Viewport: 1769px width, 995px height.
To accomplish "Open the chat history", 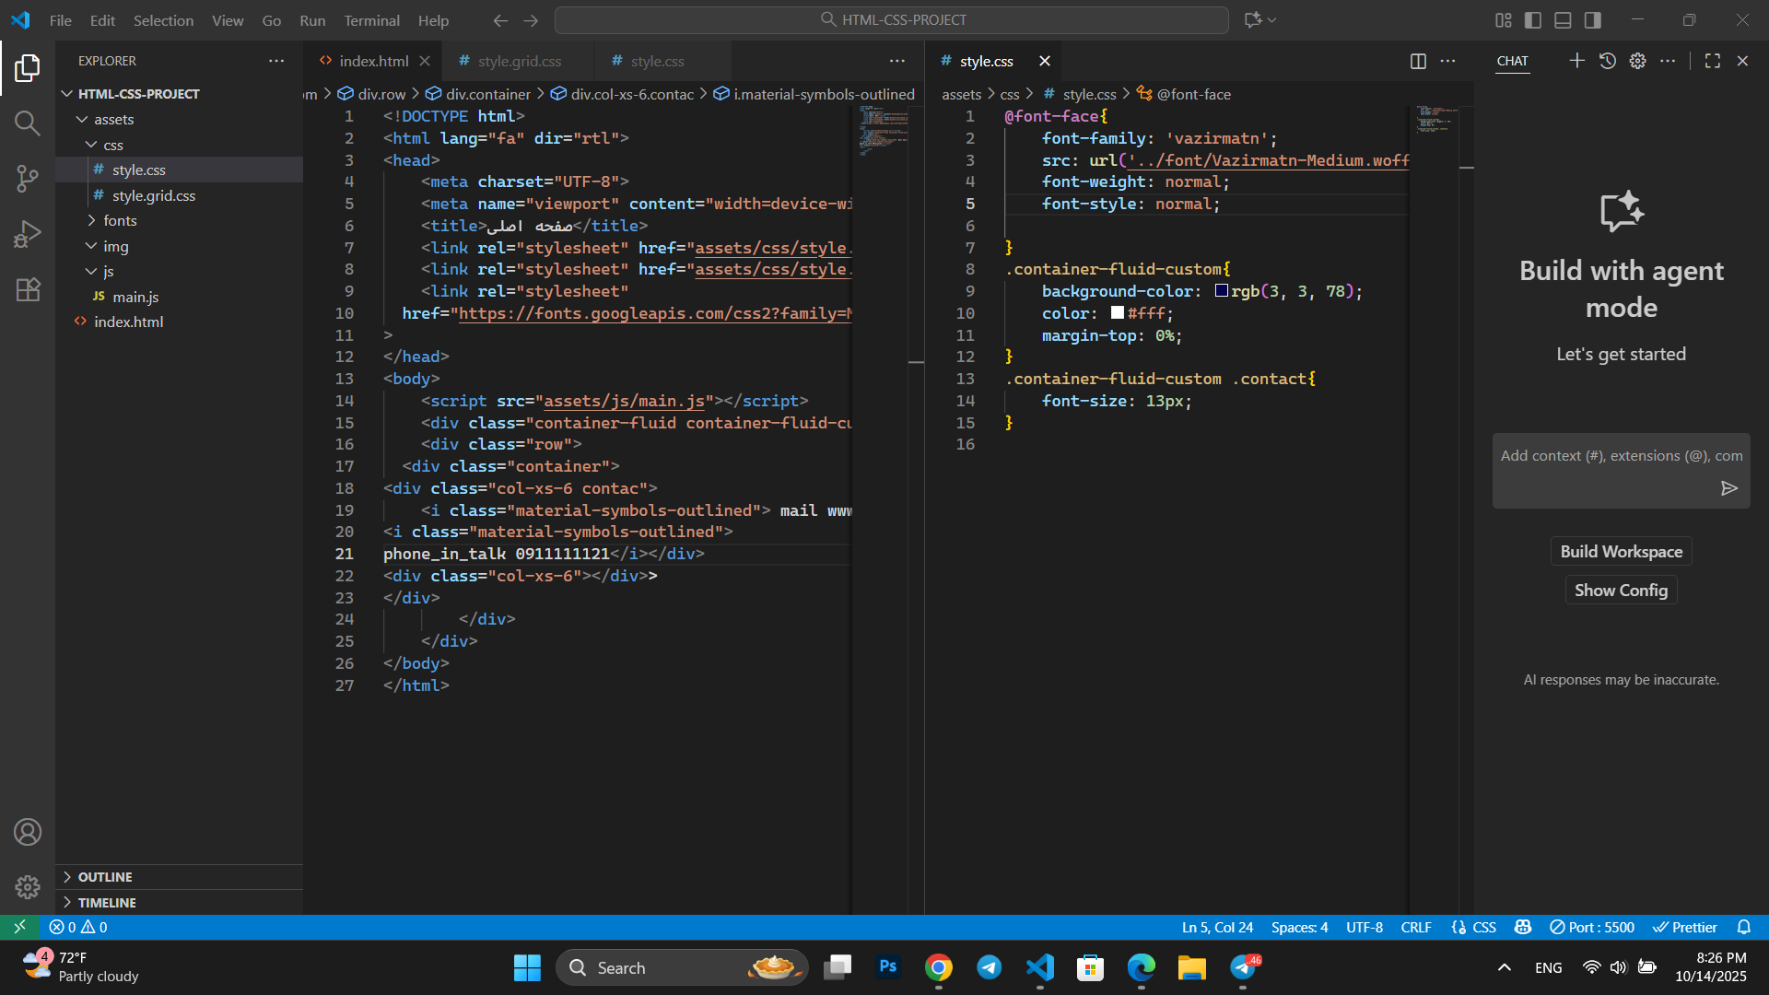I will [1608, 60].
